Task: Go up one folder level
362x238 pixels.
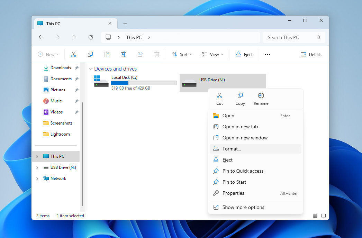Action: point(74,37)
